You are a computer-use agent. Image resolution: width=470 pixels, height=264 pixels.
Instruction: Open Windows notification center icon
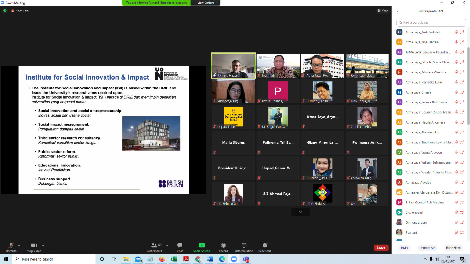pos(463,259)
